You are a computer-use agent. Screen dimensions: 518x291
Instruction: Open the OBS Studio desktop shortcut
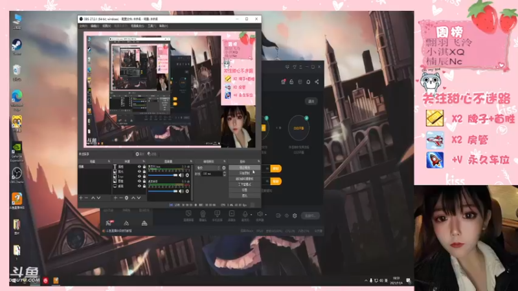17,175
